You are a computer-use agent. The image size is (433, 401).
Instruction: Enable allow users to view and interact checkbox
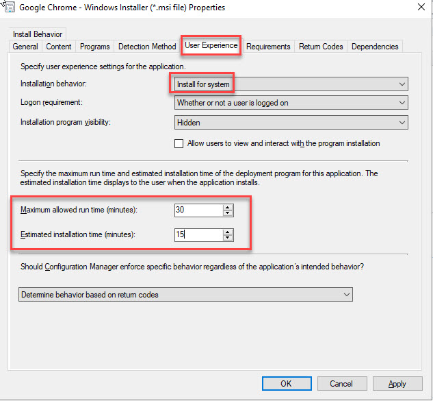coord(179,144)
